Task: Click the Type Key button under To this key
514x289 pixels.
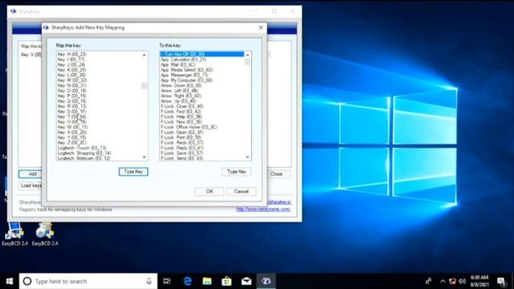Action: click(x=236, y=172)
